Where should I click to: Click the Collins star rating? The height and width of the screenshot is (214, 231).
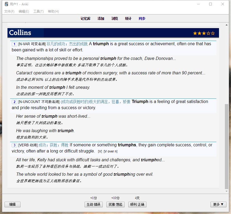coord(204,33)
